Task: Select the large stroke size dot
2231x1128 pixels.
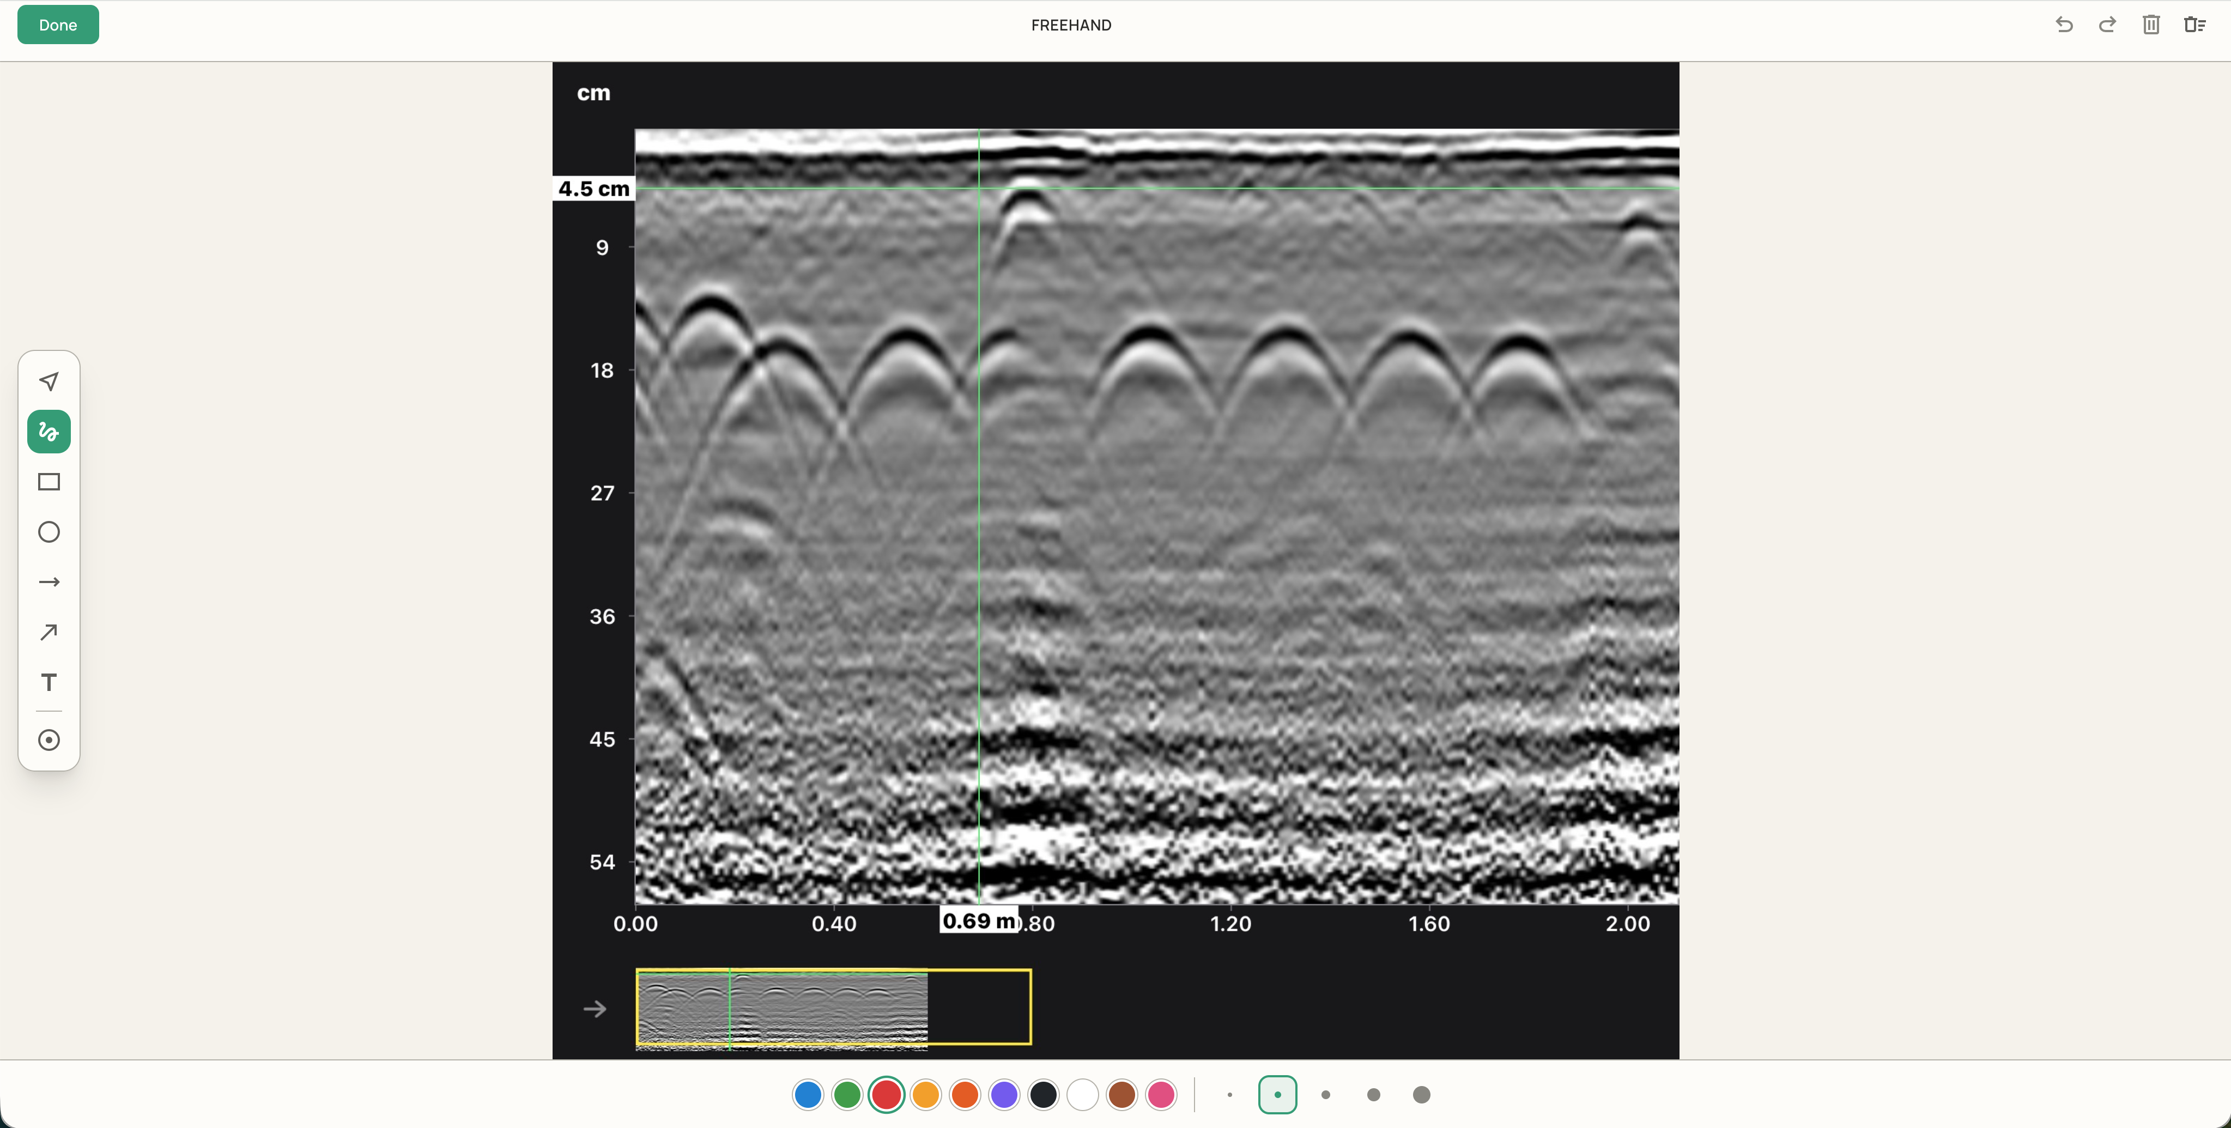Action: point(1374,1095)
